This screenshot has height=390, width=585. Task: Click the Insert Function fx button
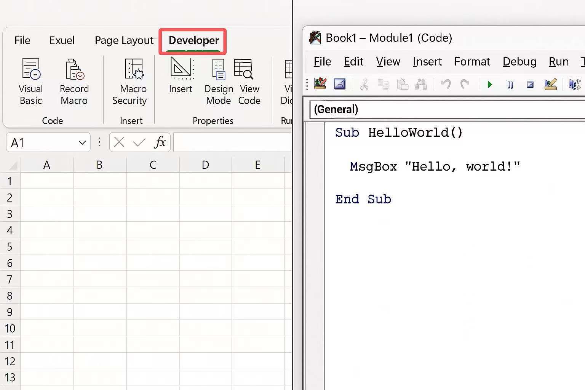click(x=160, y=142)
